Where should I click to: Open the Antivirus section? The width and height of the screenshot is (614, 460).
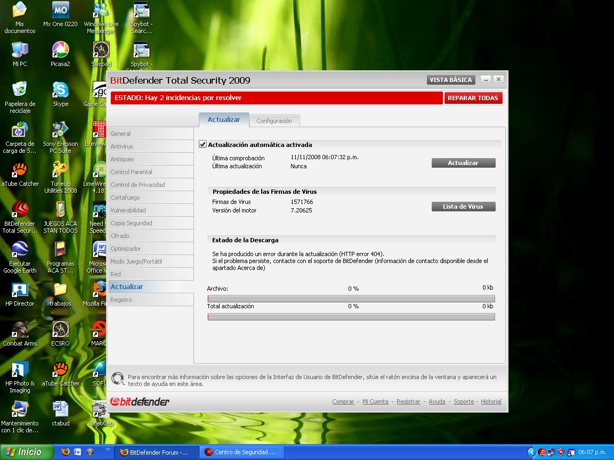[150, 146]
